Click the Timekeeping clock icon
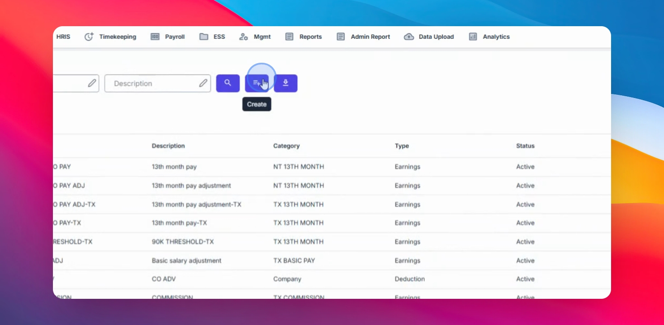664x325 pixels. click(x=89, y=37)
